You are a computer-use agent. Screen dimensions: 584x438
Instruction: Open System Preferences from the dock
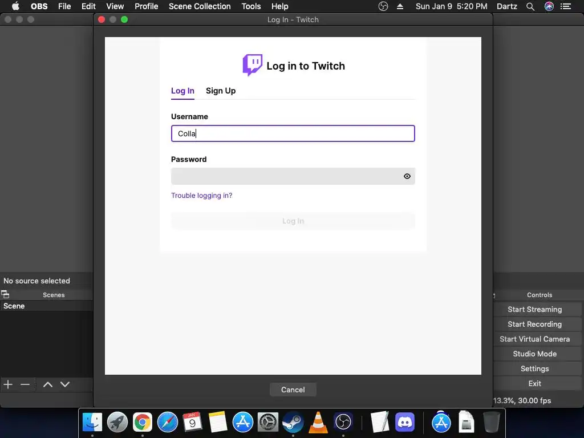click(x=268, y=423)
